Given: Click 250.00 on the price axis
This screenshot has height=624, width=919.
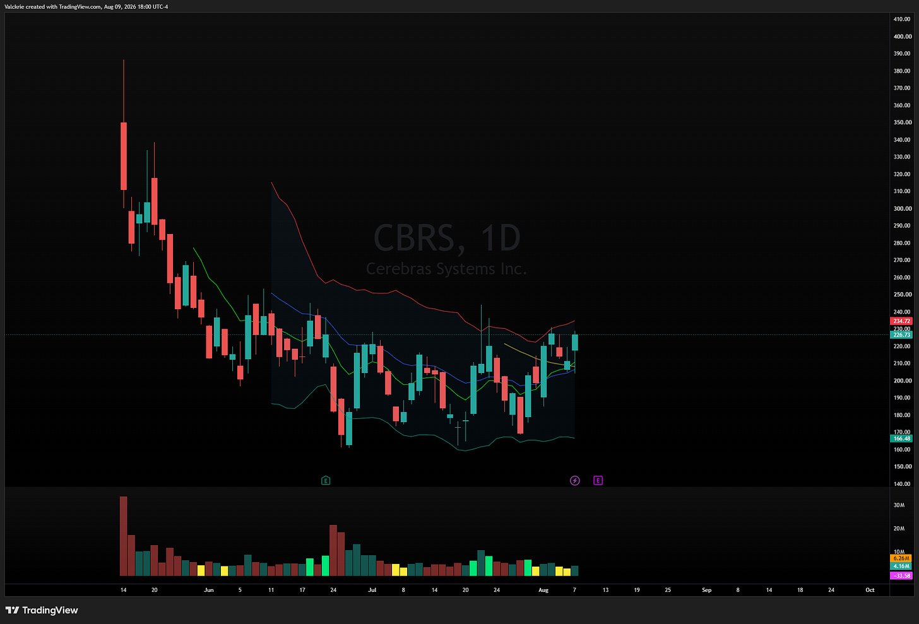Looking at the screenshot, I should 902,295.
